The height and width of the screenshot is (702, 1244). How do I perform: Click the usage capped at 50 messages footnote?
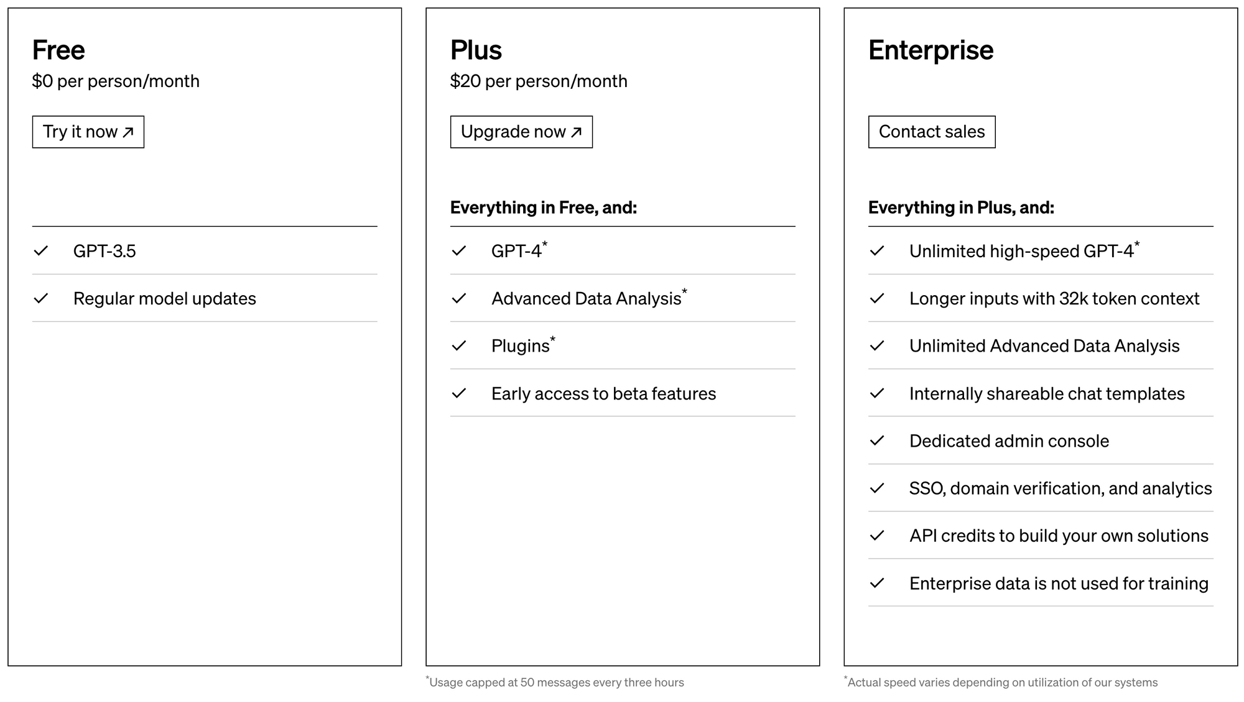point(555,682)
